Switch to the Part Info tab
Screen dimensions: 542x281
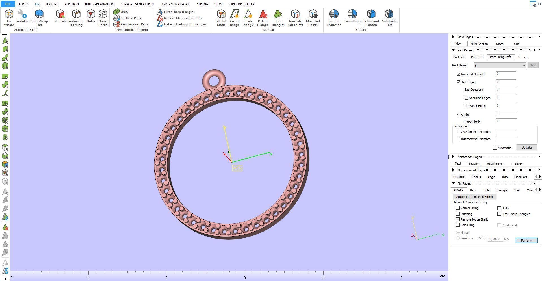tap(477, 57)
